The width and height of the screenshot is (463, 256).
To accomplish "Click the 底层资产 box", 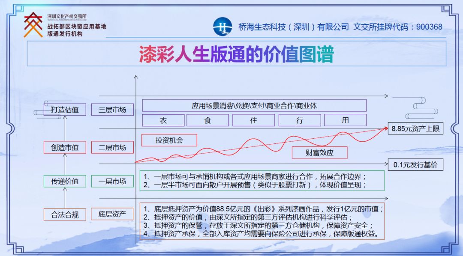I will (x=112, y=214).
